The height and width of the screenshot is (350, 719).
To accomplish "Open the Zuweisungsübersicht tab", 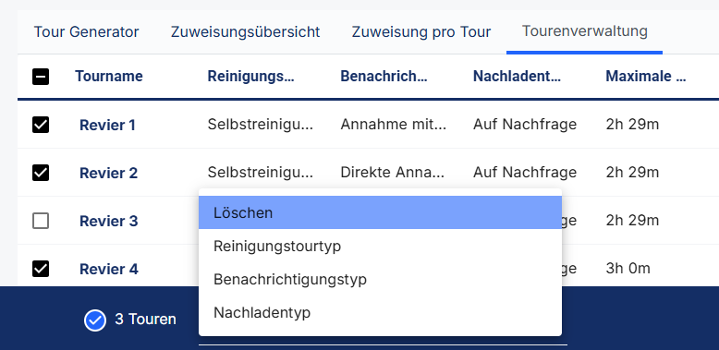I will [245, 32].
